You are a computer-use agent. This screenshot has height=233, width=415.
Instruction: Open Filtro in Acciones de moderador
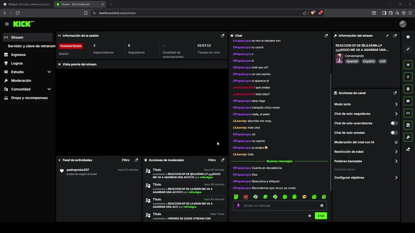pyautogui.click(x=212, y=160)
